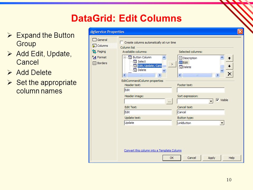The height and width of the screenshot is (190, 253).
Task: Move selected column up
Action: click(x=229, y=58)
